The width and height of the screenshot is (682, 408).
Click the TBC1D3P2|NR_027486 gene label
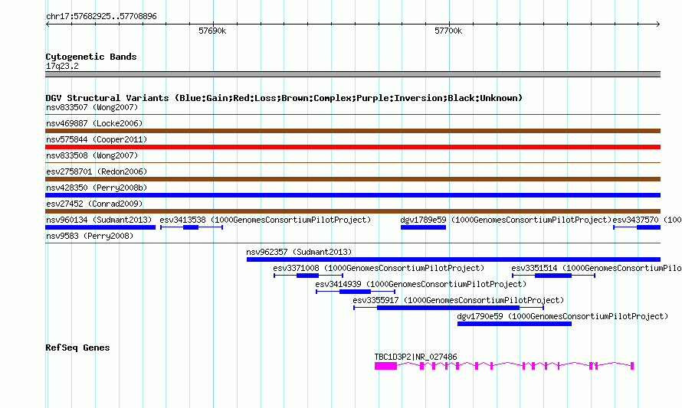(416, 357)
